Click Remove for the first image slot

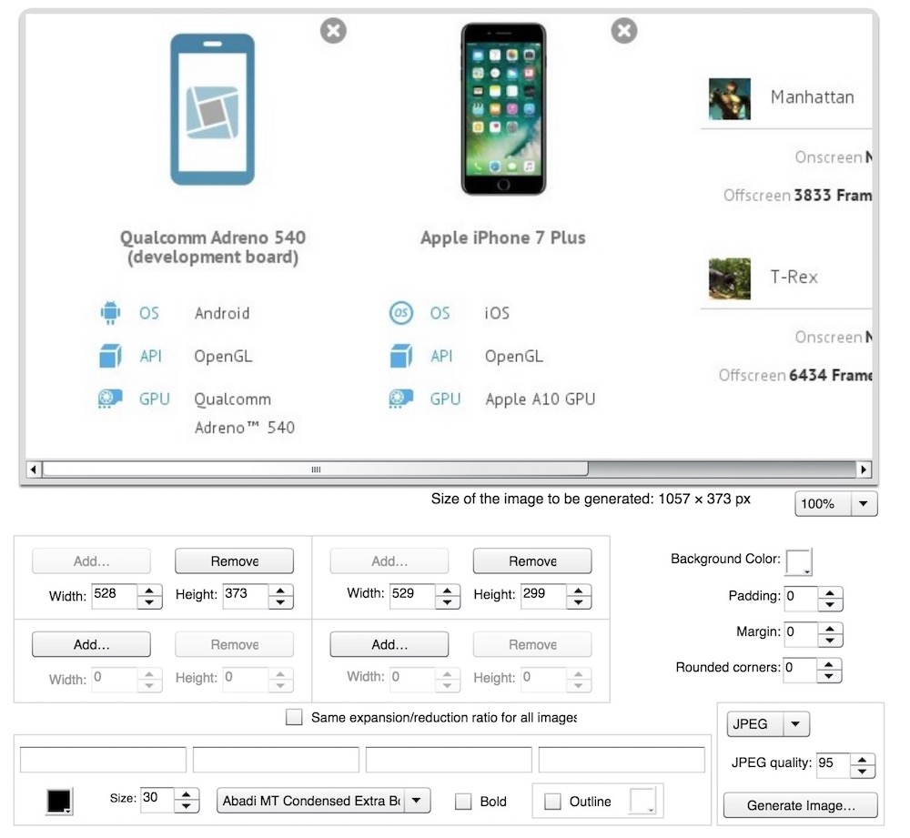click(234, 561)
